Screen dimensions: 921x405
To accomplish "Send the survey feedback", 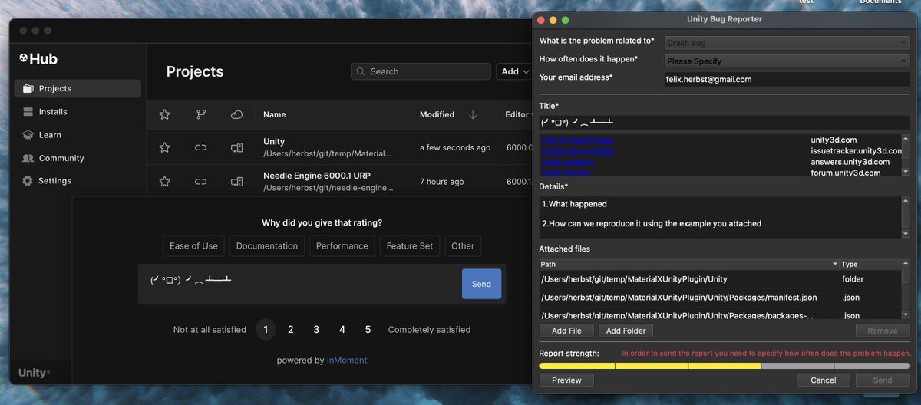I will [481, 284].
